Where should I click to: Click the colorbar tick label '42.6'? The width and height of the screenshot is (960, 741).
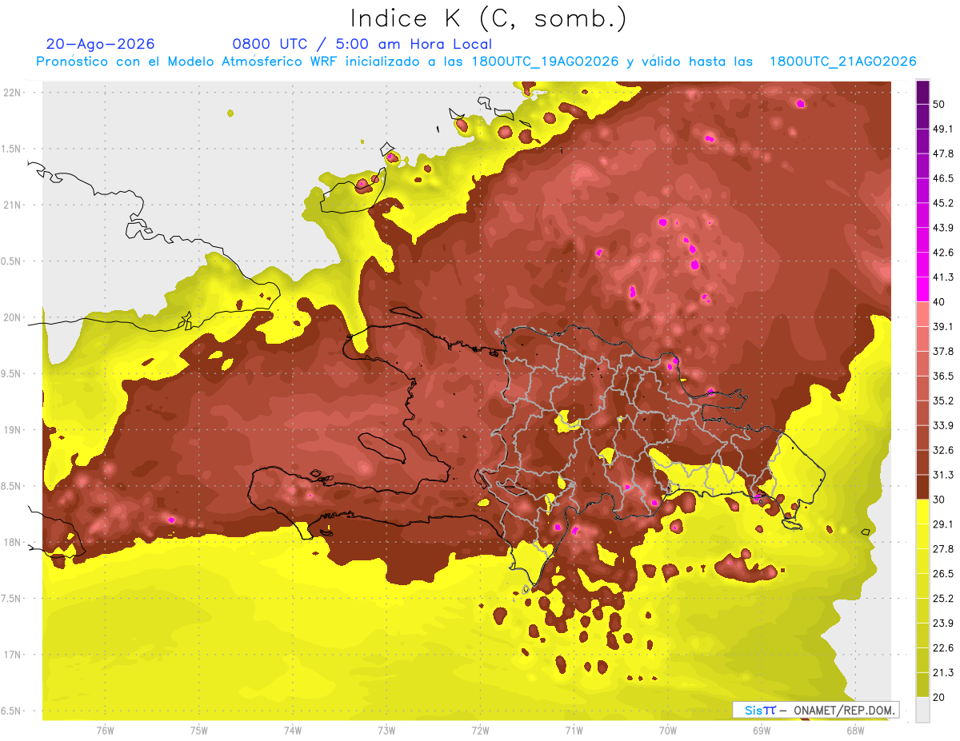[x=943, y=253]
